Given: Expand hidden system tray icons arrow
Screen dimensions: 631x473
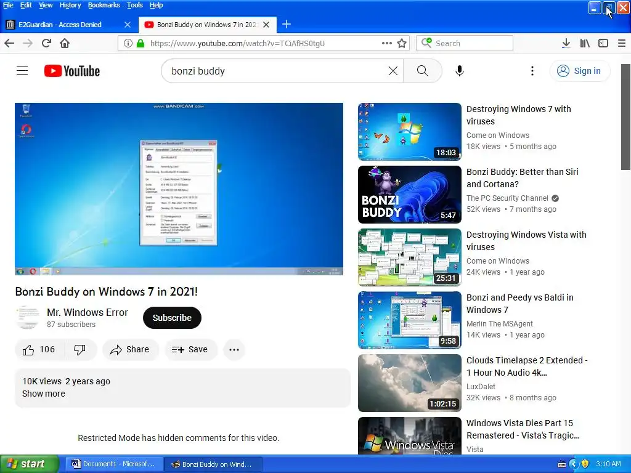Looking at the screenshot, I should pyautogui.click(x=573, y=464).
